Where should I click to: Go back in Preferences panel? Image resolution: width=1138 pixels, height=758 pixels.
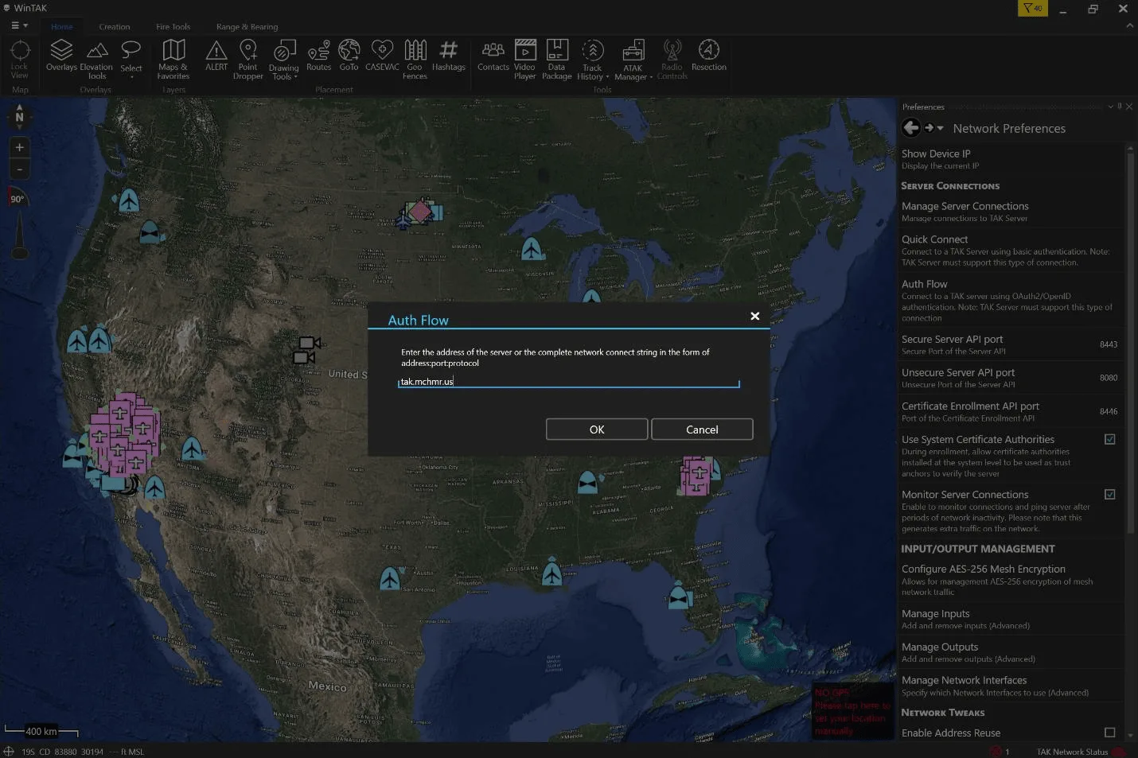[x=911, y=128]
